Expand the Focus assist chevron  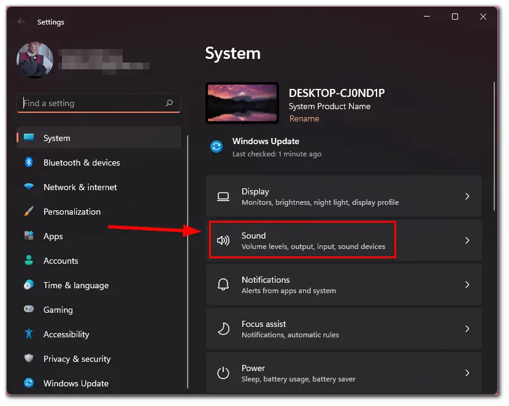click(467, 329)
